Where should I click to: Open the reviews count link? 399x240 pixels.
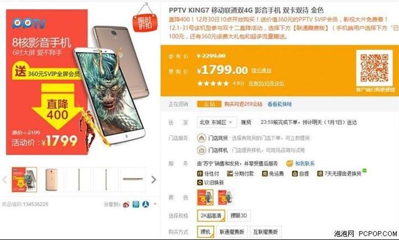click(266, 83)
